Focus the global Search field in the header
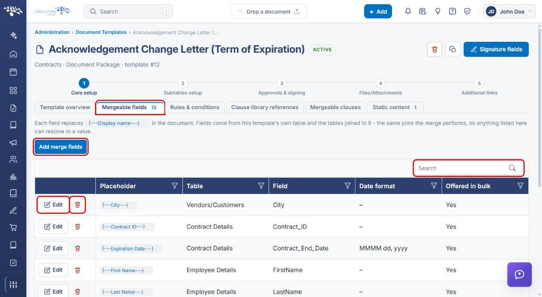This screenshot has width=542, height=297. [128, 11]
